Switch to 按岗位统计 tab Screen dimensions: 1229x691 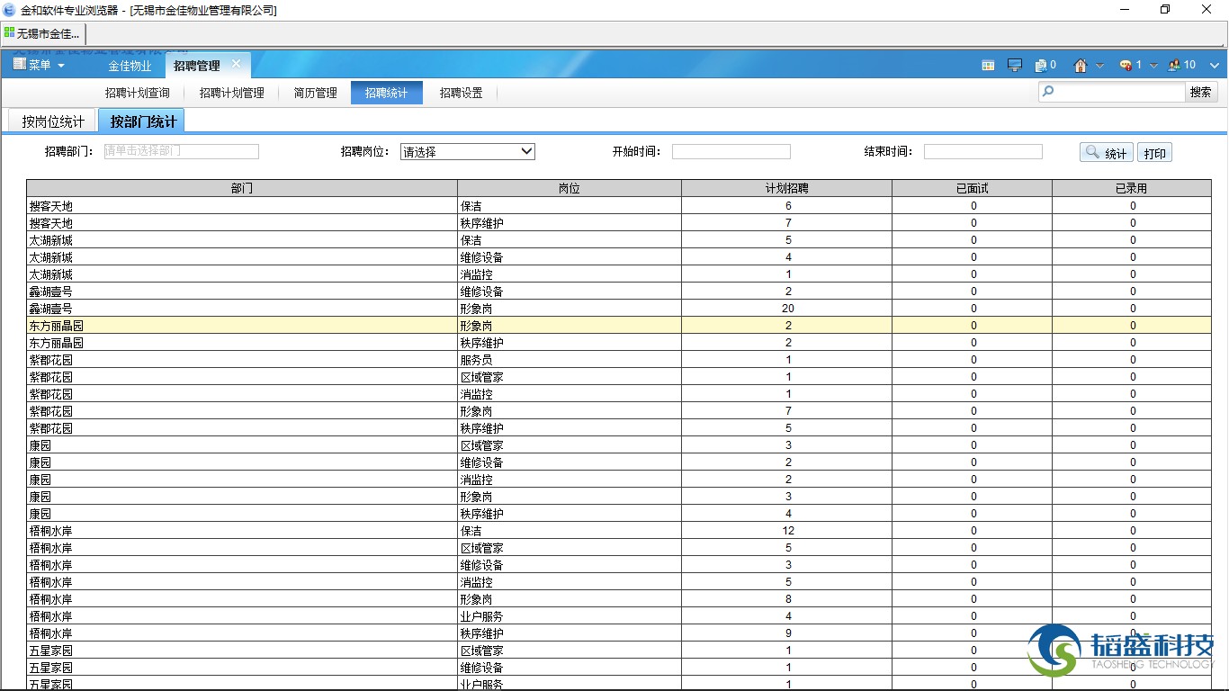(53, 121)
